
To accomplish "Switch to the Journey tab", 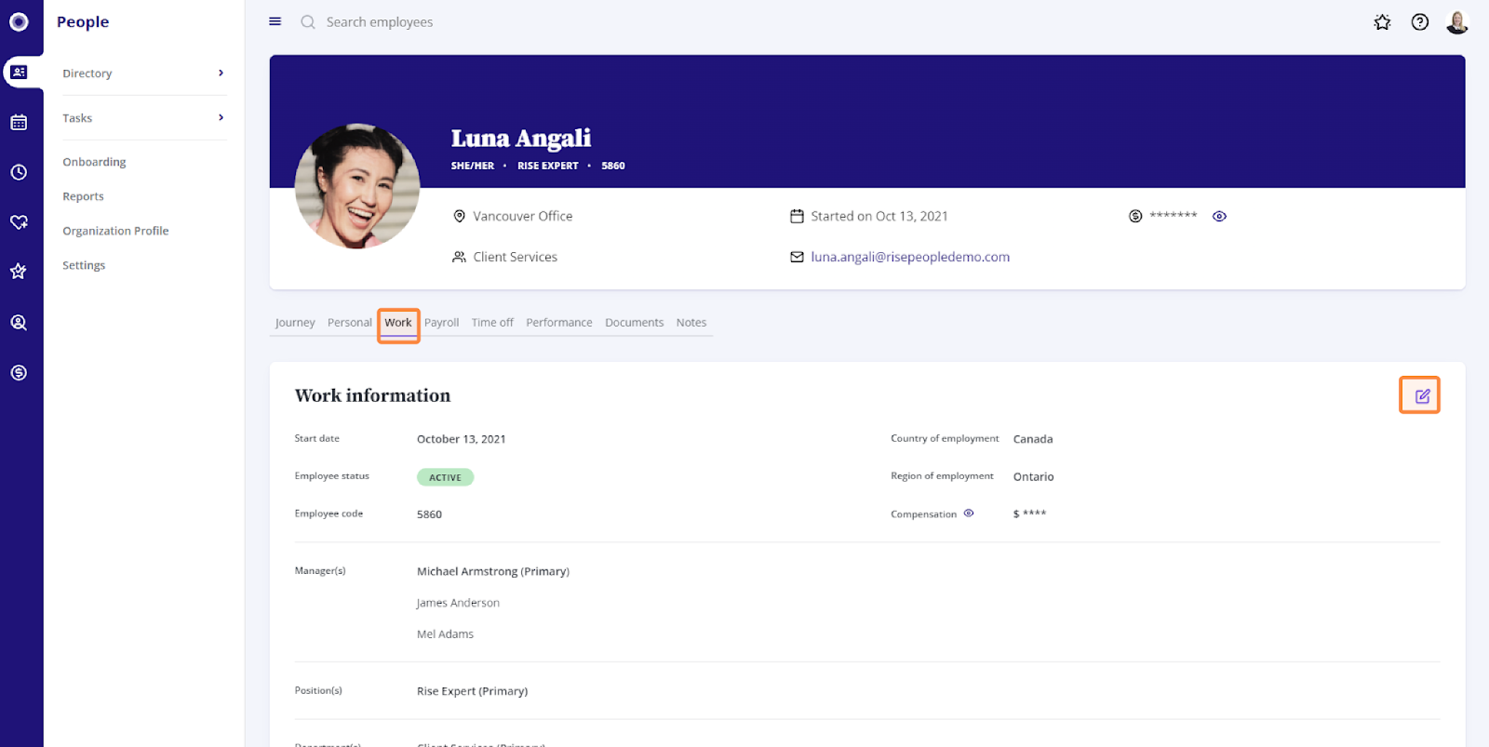I will coord(295,323).
